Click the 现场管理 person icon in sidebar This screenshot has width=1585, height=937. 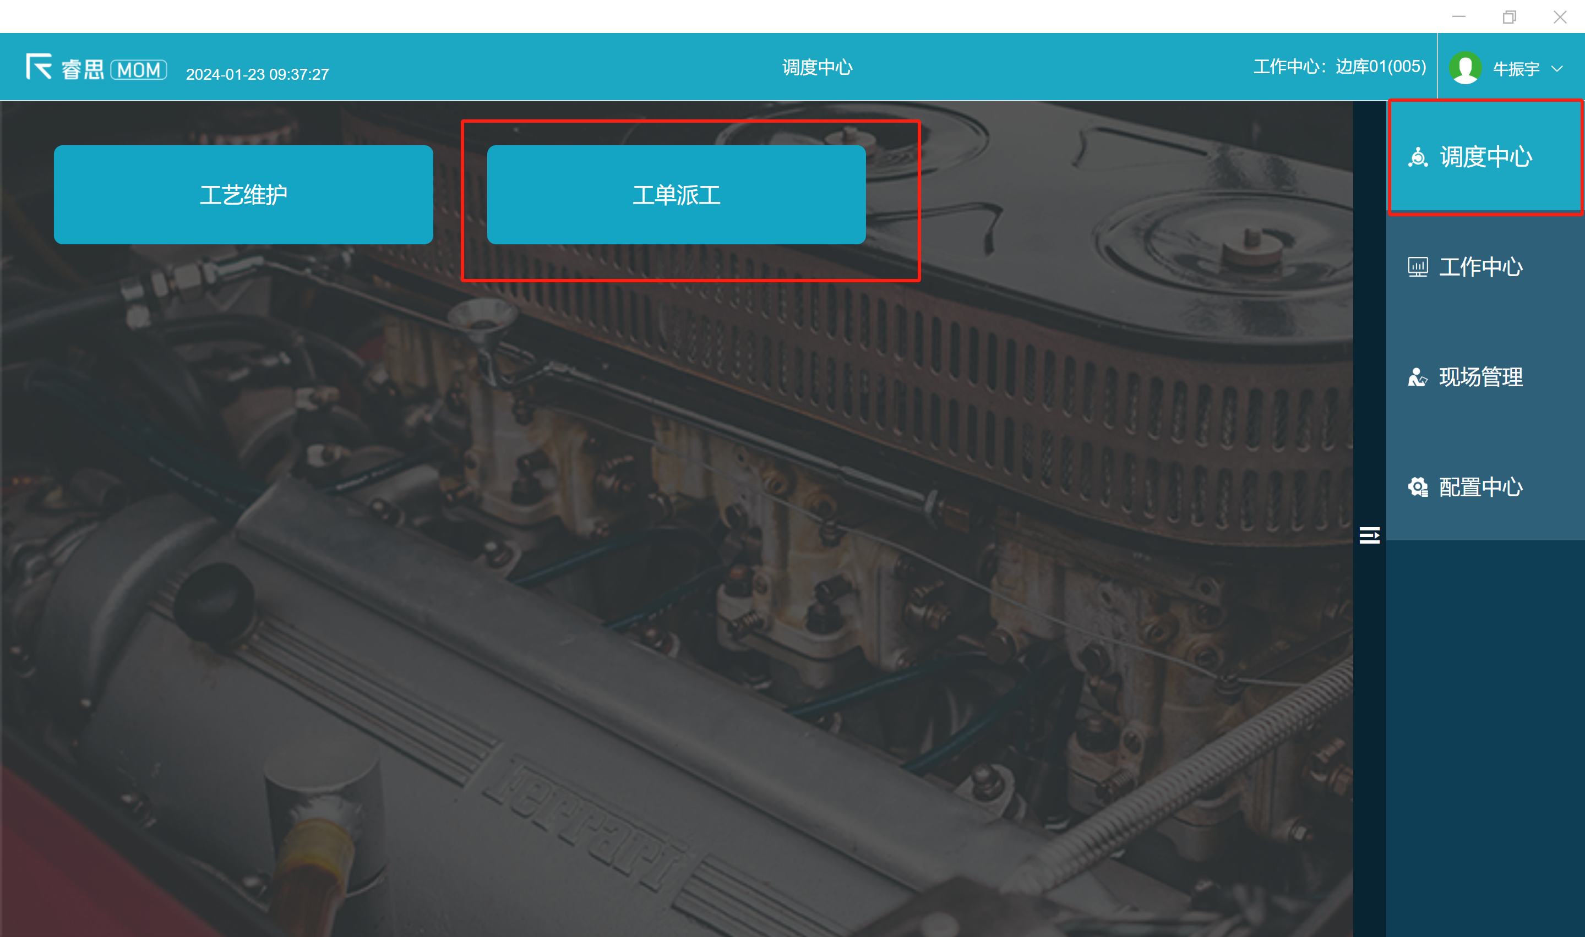coord(1418,377)
